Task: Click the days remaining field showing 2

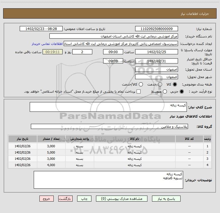Action: coord(82,52)
